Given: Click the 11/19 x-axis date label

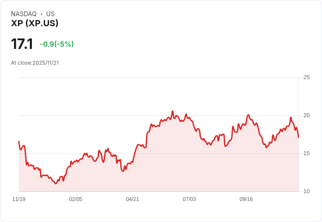Looking at the screenshot, I should 19,199.
